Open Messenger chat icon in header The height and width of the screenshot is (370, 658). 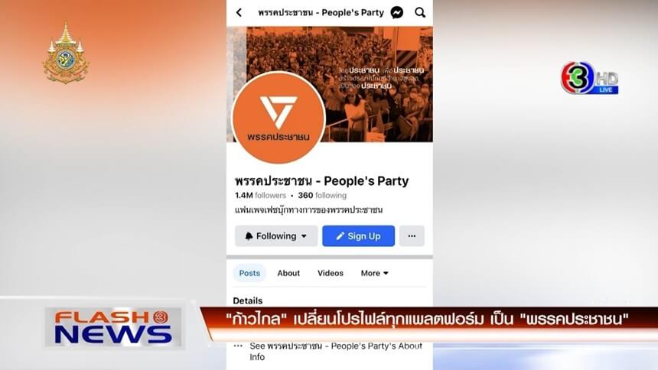coord(396,12)
